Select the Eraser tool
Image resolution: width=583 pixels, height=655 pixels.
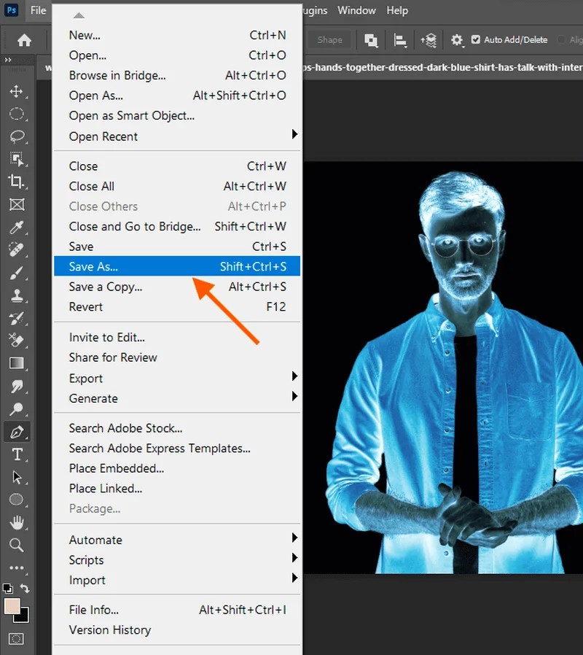pos(17,341)
